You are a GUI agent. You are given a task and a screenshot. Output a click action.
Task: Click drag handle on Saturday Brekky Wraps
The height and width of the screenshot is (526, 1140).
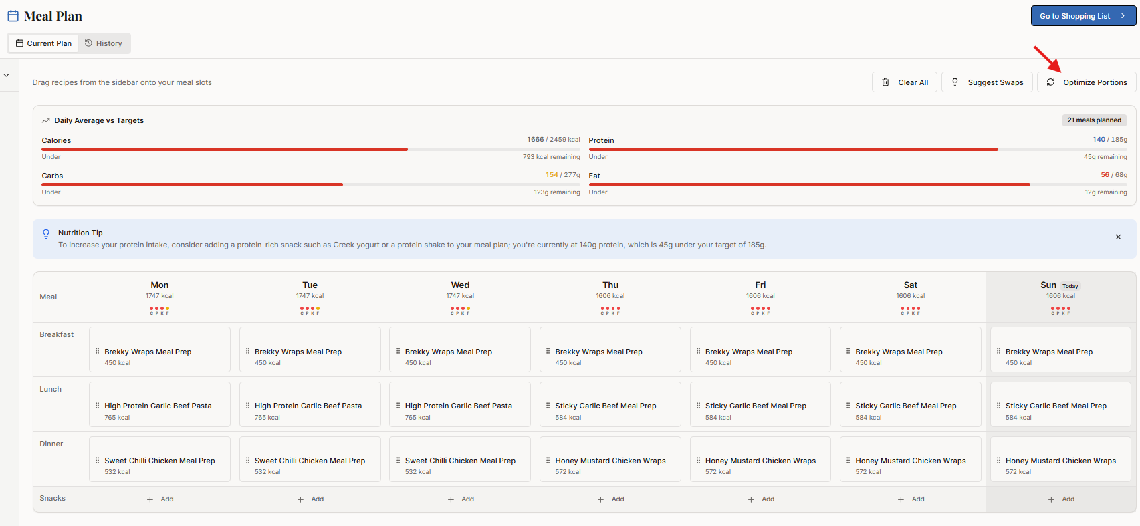click(x=848, y=351)
